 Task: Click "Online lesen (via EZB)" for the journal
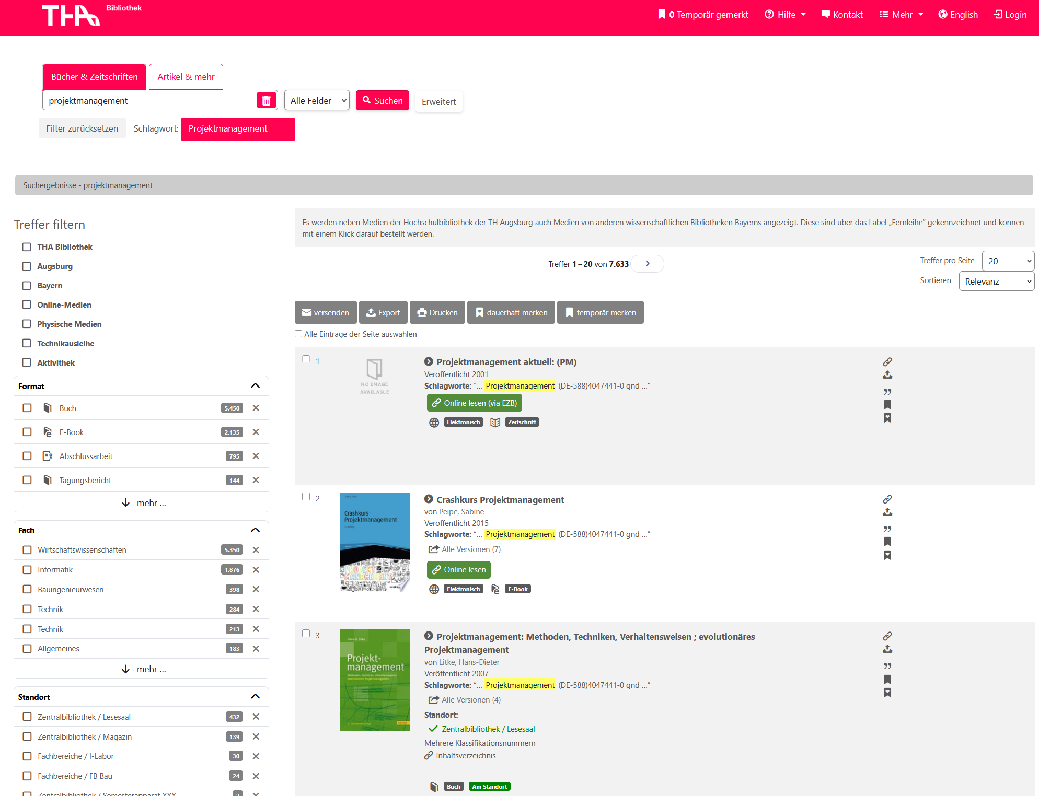tap(474, 403)
